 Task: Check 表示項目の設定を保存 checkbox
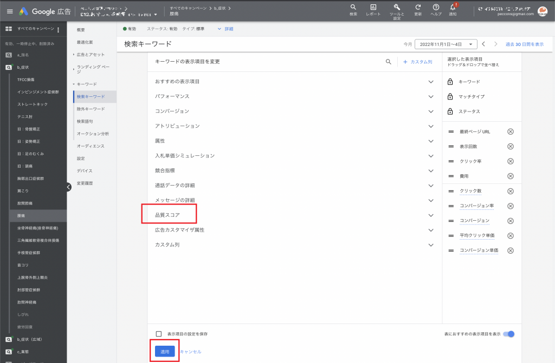point(159,334)
